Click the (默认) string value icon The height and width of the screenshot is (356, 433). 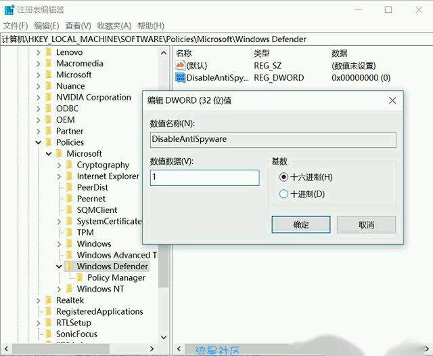[x=180, y=66]
